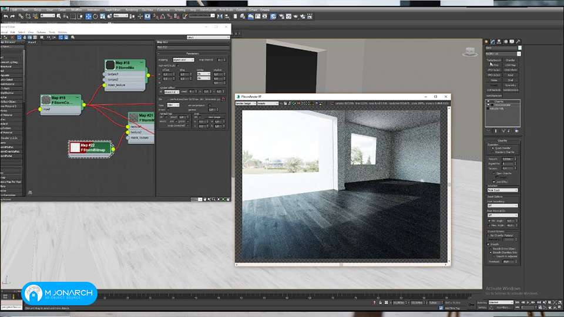Image resolution: width=564 pixels, height=317 pixels.
Task: Open the Modifier List dropdown
Action: pos(503,53)
